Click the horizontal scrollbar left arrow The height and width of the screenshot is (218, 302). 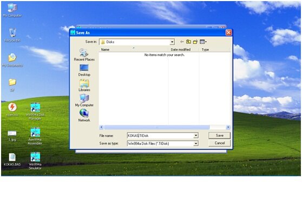pyautogui.click(x=102, y=127)
